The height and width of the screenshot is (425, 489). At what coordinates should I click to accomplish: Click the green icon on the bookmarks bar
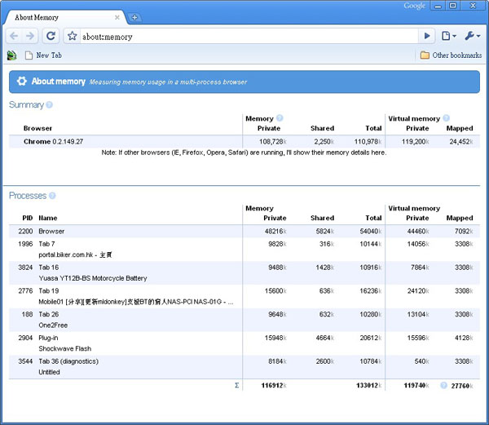coord(11,55)
